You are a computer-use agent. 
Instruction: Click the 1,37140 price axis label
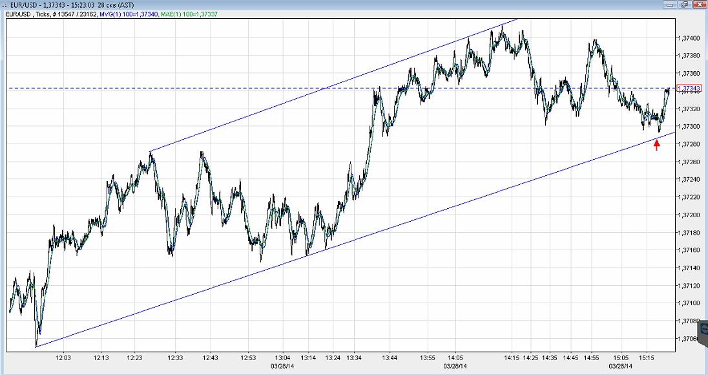[x=689, y=268]
